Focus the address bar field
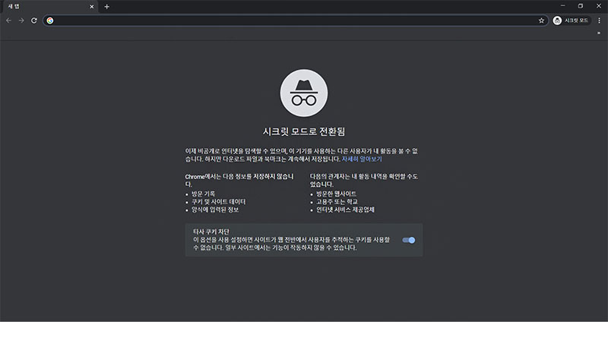 pyautogui.click(x=296, y=20)
